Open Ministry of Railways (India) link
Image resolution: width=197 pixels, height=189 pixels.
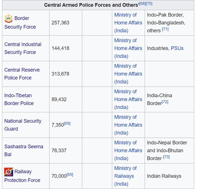tap(126, 176)
